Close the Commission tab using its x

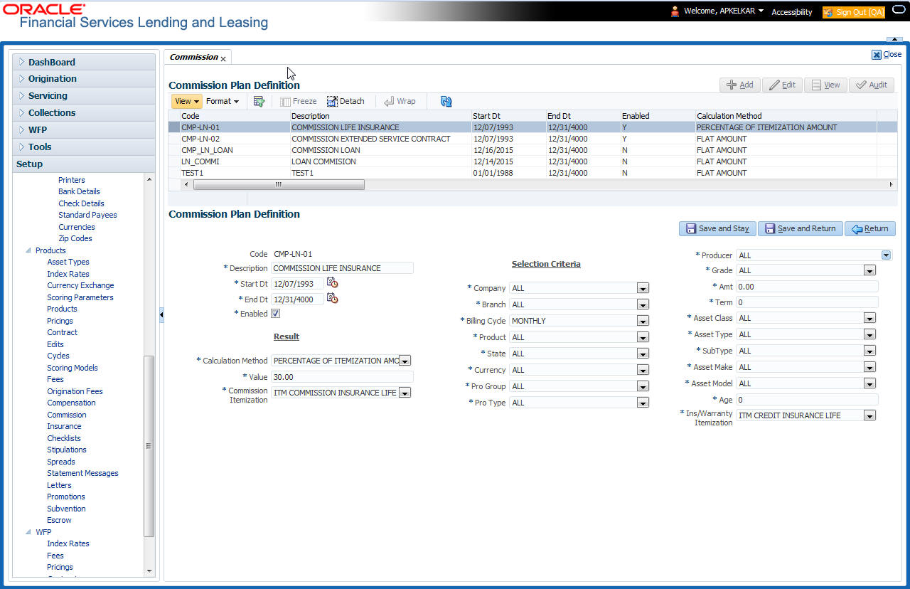[x=223, y=58]
